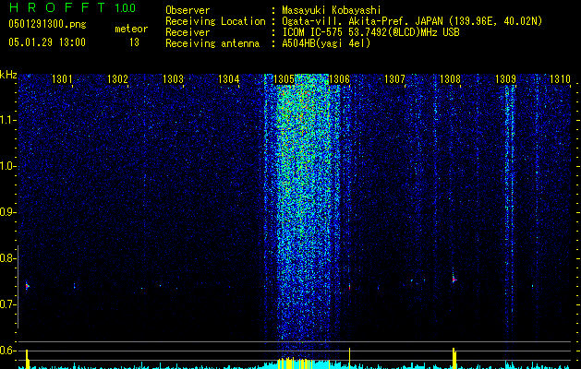Screen dimensions: 581x369
Task: Click the 0.8 kHz axis label
Action: (7, 258)
